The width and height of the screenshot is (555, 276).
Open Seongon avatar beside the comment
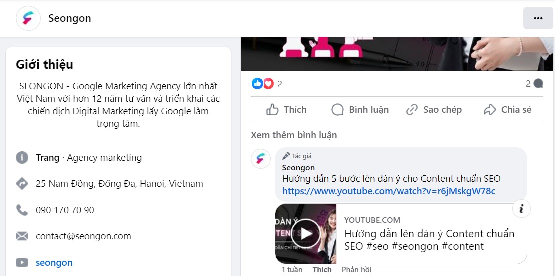pos(261,159)
